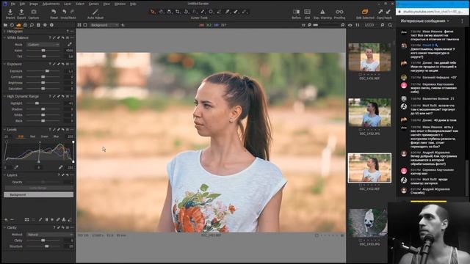The width and height of the screenshot is (470, 264).
Task: Click the Apply adjustments arrow icon
Action: [x=388, y=12]
